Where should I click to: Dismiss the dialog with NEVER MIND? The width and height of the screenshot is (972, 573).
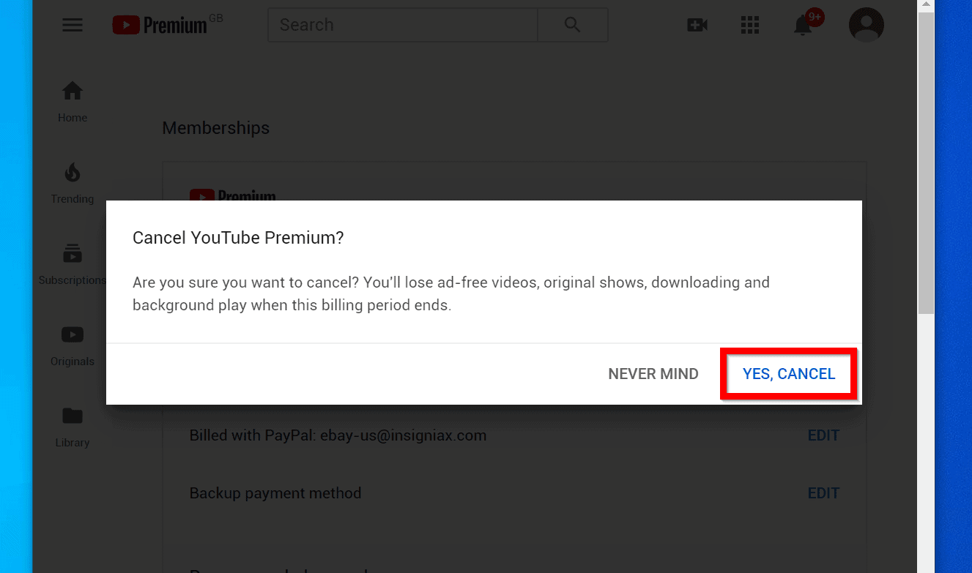click(653, 373)
